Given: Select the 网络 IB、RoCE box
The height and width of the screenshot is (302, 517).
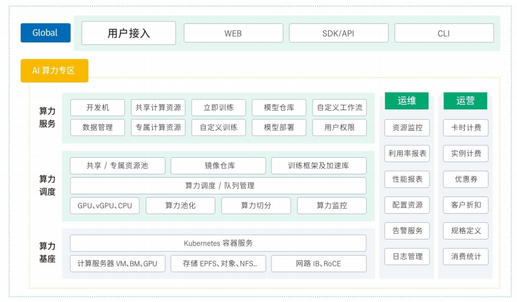Looking at the screenshot, I should tap(318, 263).
